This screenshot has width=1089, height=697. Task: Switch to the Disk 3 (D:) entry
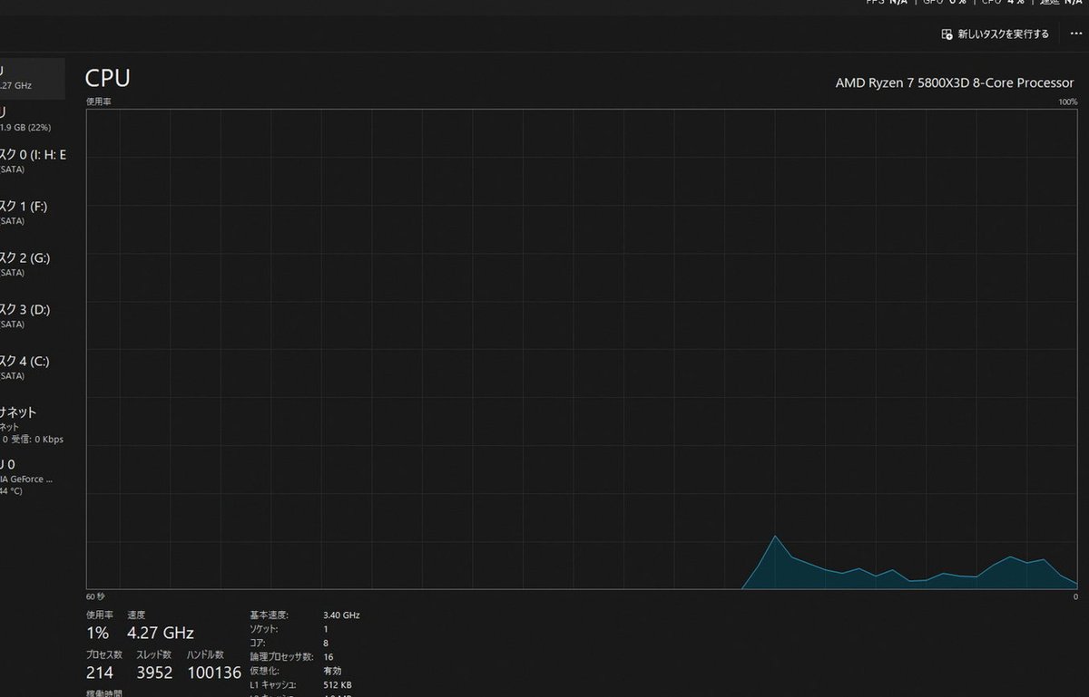pos(33,316)
